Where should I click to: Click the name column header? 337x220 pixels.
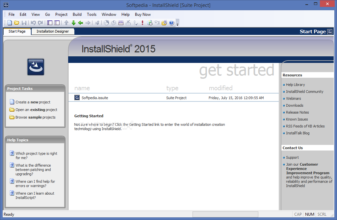tap(82, 88)
